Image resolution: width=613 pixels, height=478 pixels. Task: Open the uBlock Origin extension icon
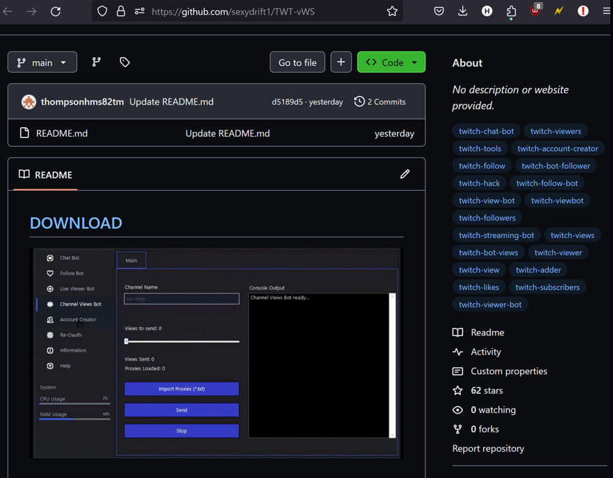(535, 10)
